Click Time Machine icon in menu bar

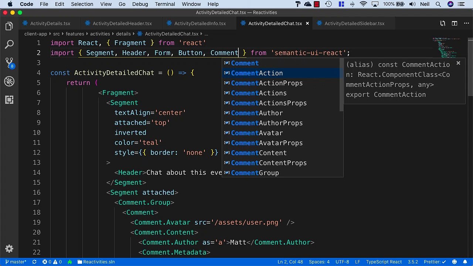pos(328,4)
